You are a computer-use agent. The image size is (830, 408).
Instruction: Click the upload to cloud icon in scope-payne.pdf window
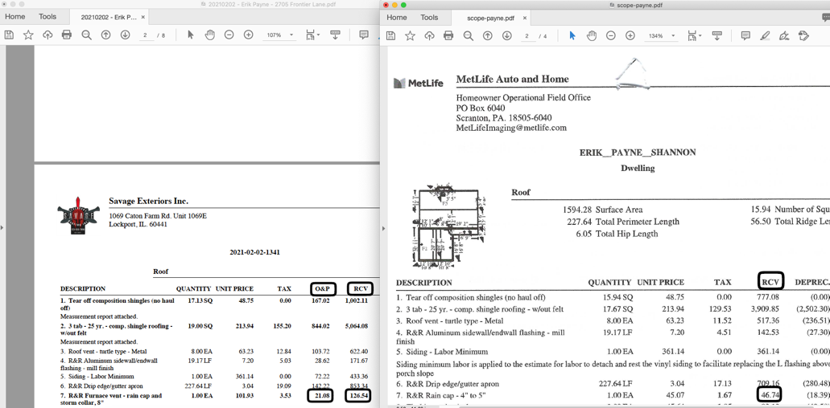point(429,35)
